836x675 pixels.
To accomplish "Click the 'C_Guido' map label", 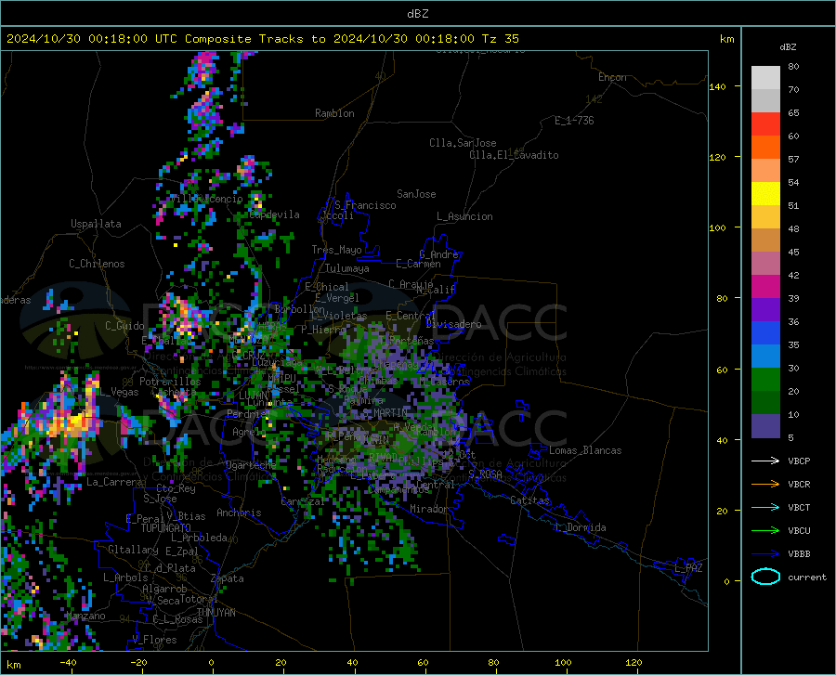I will point(124,326).
